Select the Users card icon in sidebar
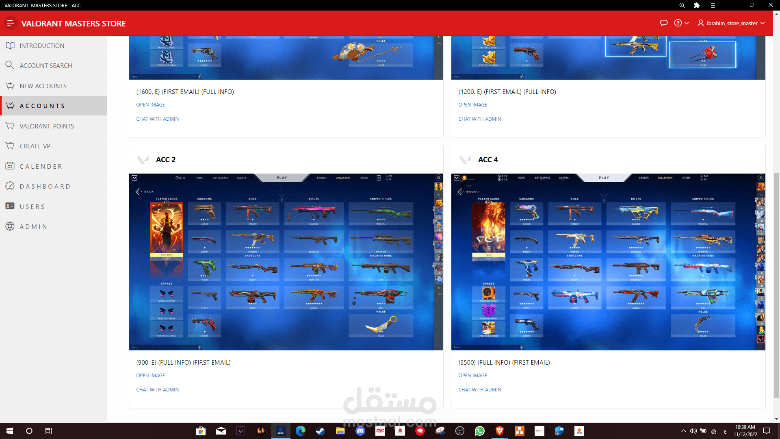 [10, 206]
